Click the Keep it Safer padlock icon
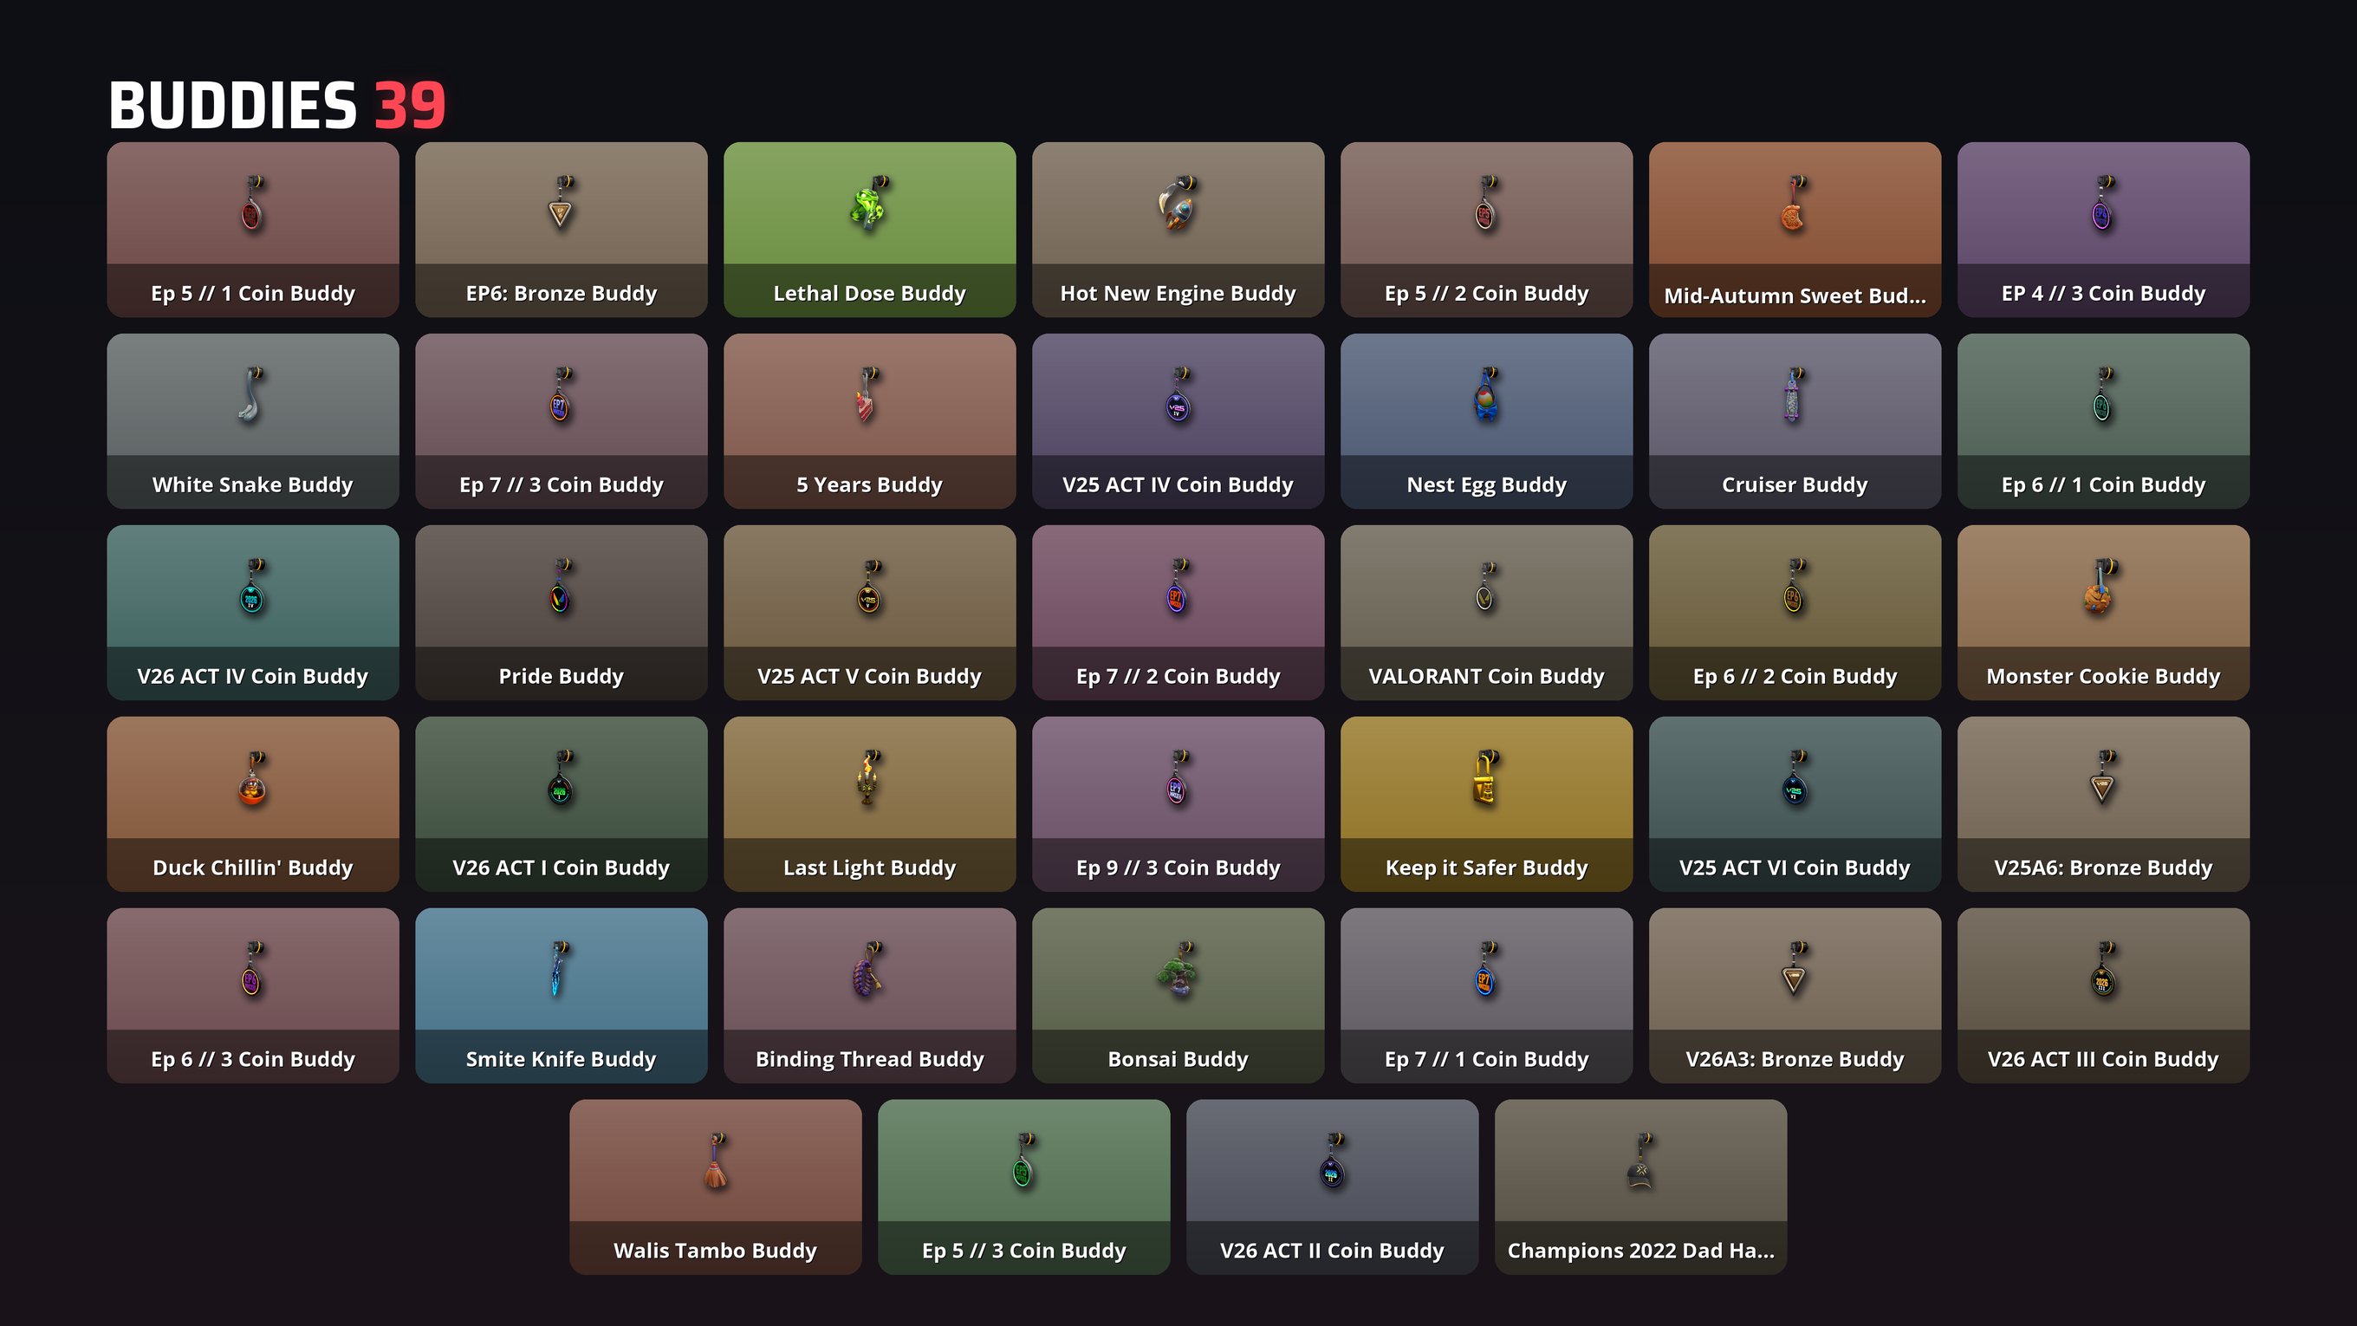Image resolution: width=2357 pixels, height=1326 pixels. [x=1486, y=778]
